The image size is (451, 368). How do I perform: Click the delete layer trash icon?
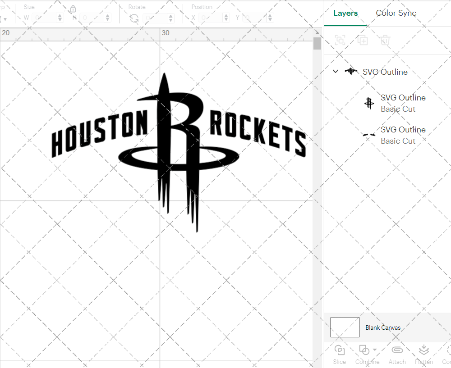coord(385,40)
